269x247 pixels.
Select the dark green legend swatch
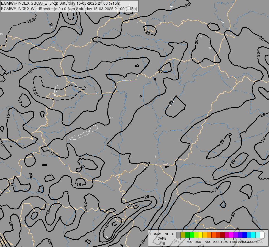click(187, 235)
